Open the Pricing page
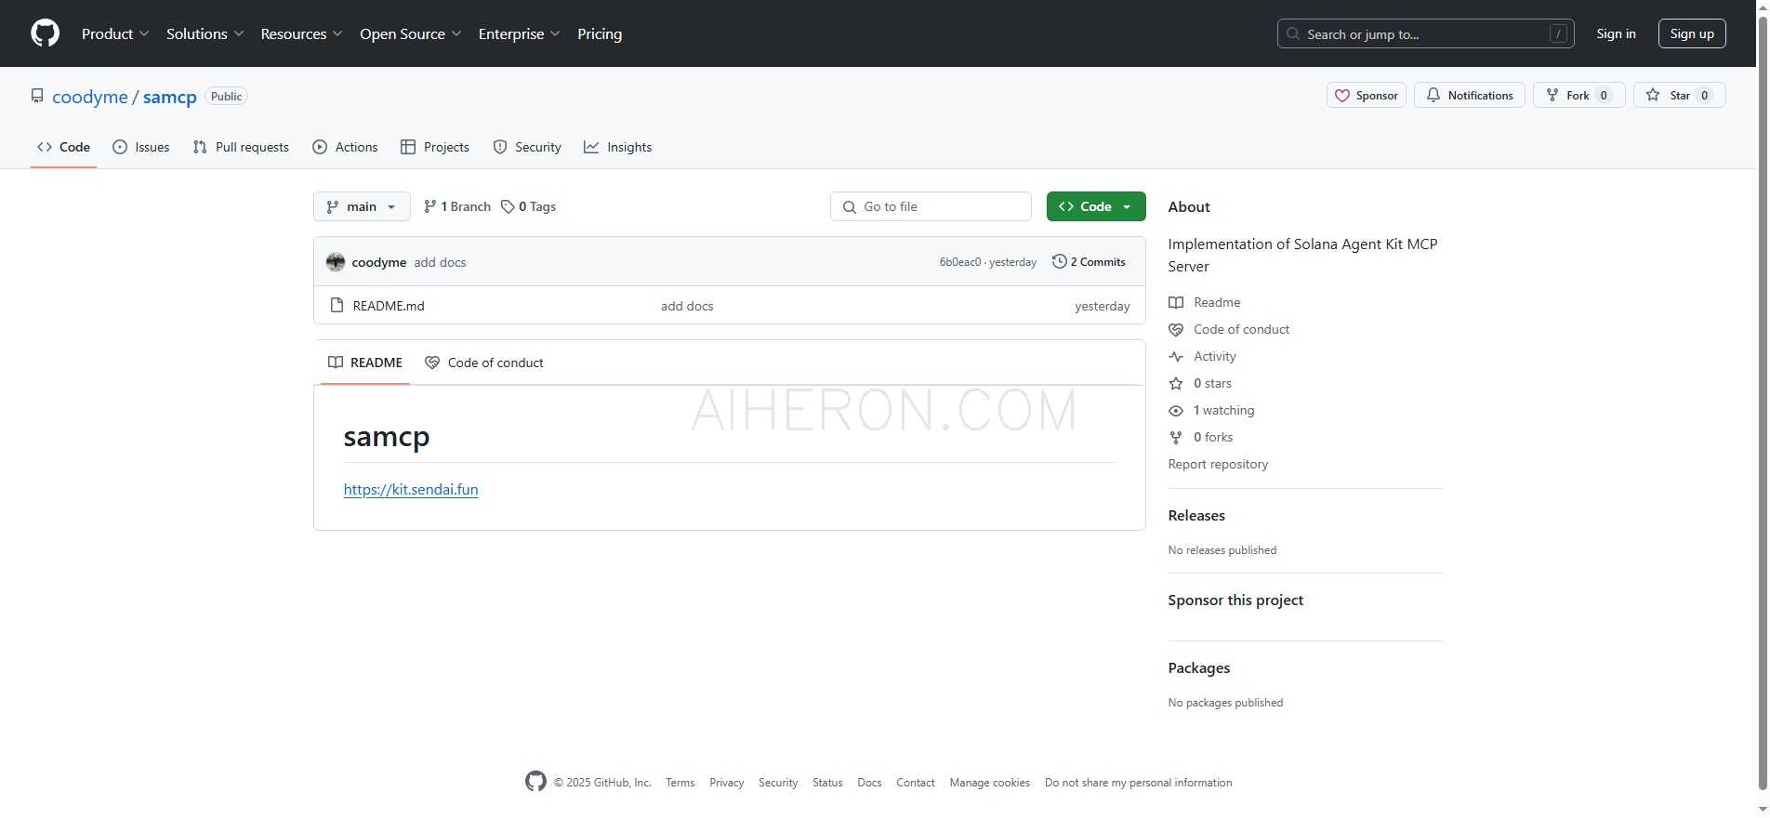Viewport: 1770px width, 818px height. click(600, 33)
